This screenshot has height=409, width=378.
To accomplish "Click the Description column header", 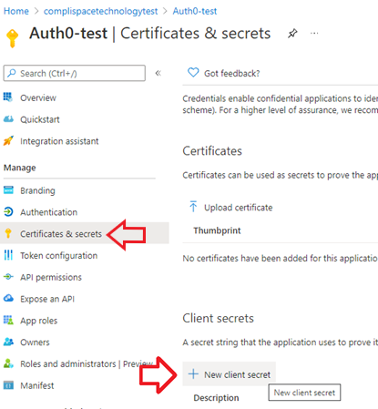I will (216, 398).
